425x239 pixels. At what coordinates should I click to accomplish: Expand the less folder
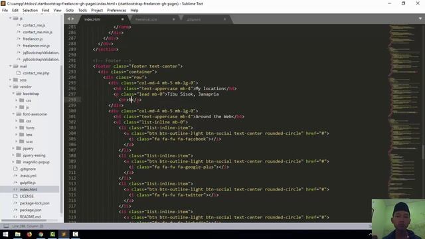point(16,135)
